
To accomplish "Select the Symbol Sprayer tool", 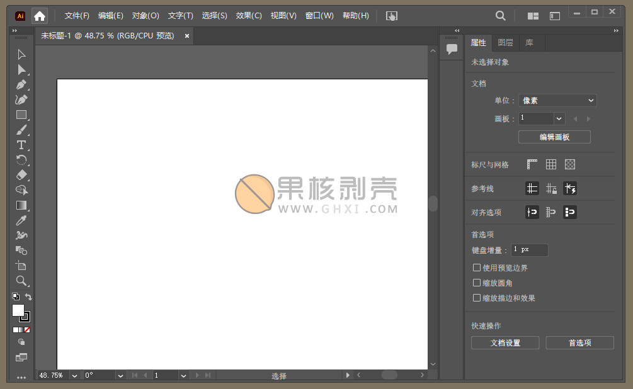I will (21, 235).
